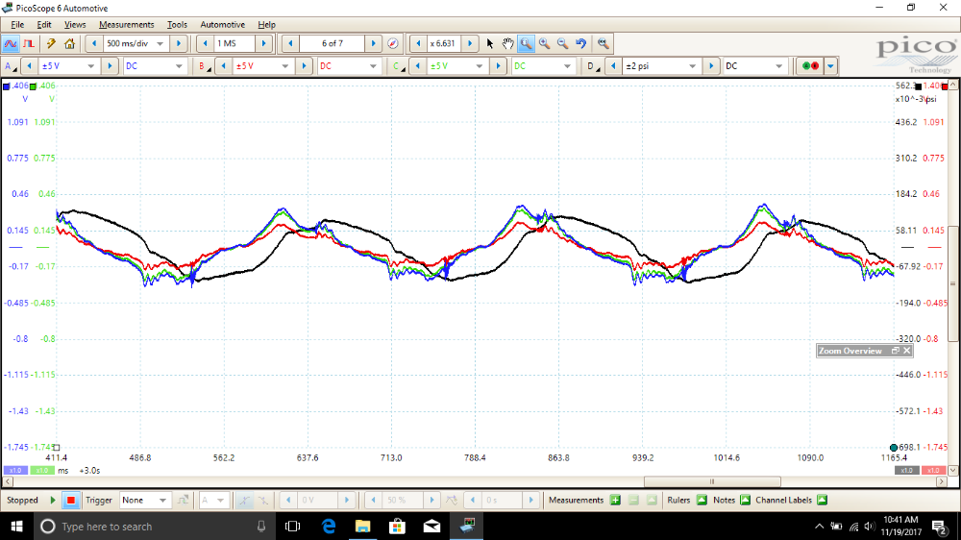Toggle the Channel Labels display

pos(822,500)
